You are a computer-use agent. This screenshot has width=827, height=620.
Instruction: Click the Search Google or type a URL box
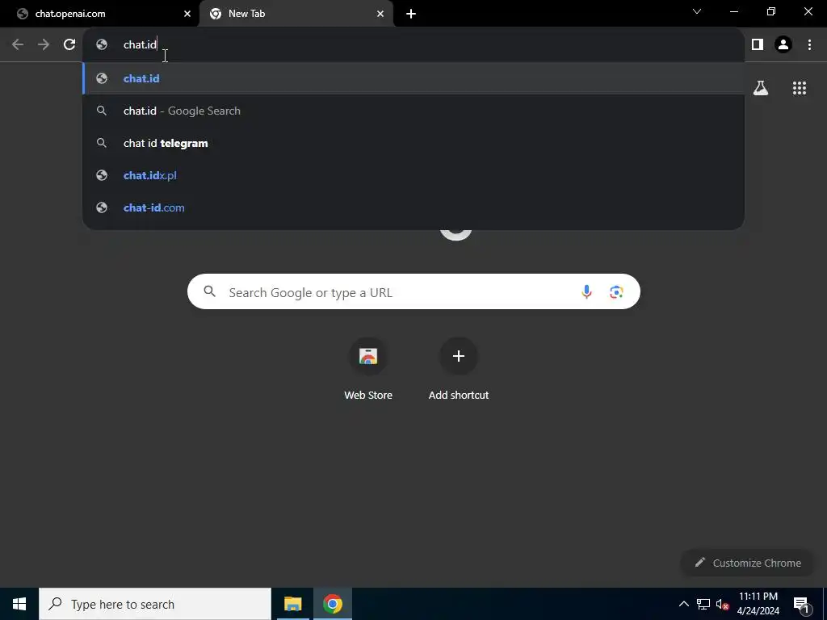(413, 291)
